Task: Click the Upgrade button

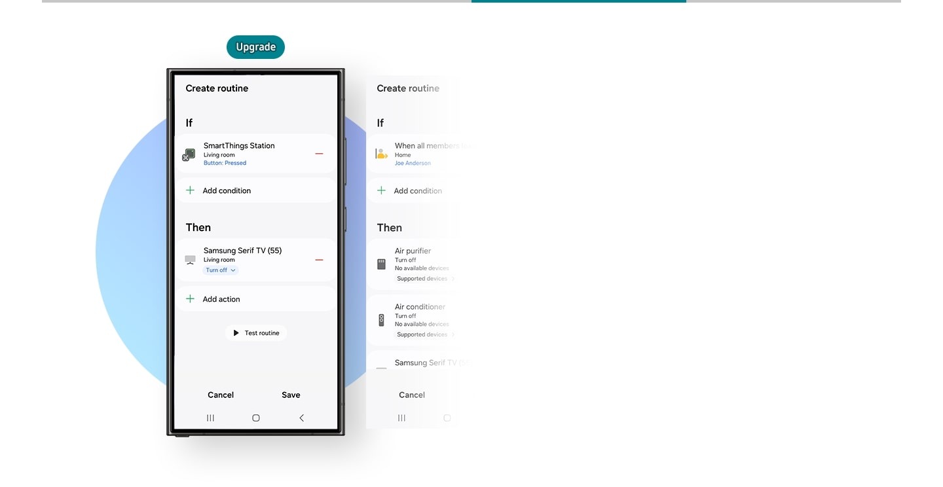Action: pyautogui.click(x=255, y=46)
